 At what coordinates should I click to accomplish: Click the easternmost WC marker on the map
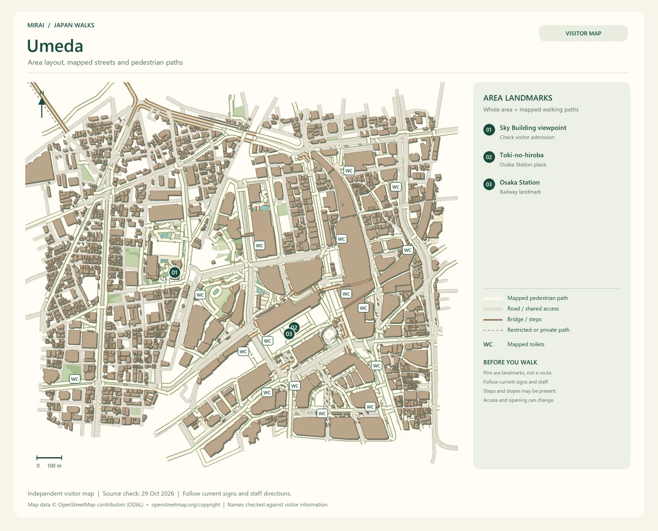(407, 250)
